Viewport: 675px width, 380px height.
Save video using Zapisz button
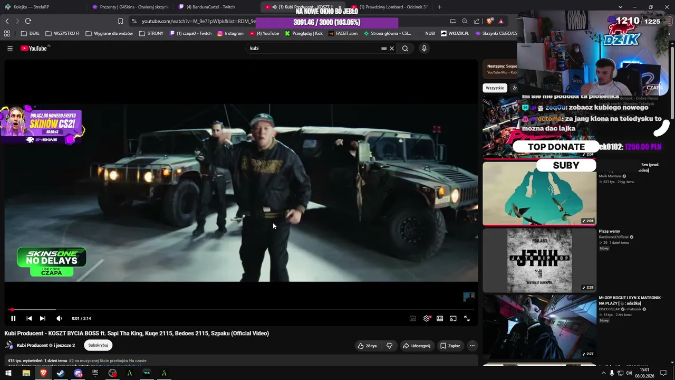point(450,346)
